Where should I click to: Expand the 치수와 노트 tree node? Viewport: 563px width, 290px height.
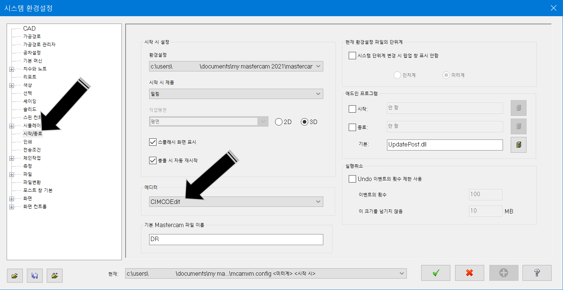point(12,69)
